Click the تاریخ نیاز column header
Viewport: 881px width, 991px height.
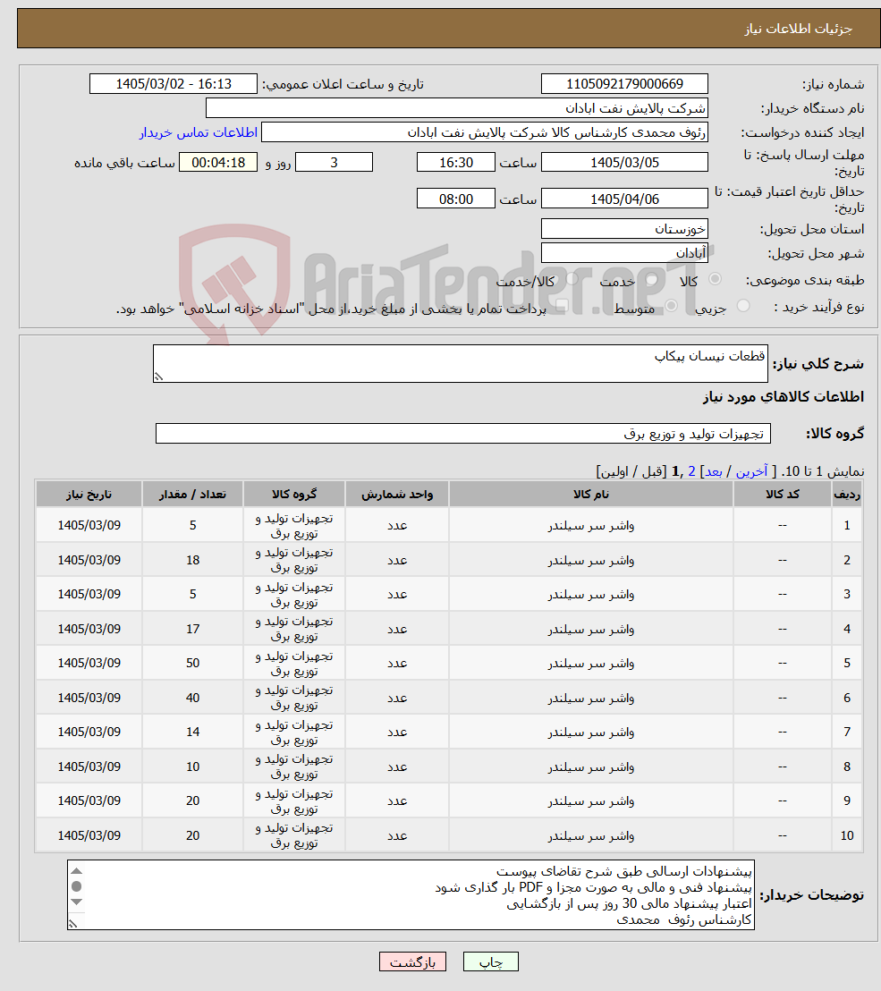click(89, 495)
